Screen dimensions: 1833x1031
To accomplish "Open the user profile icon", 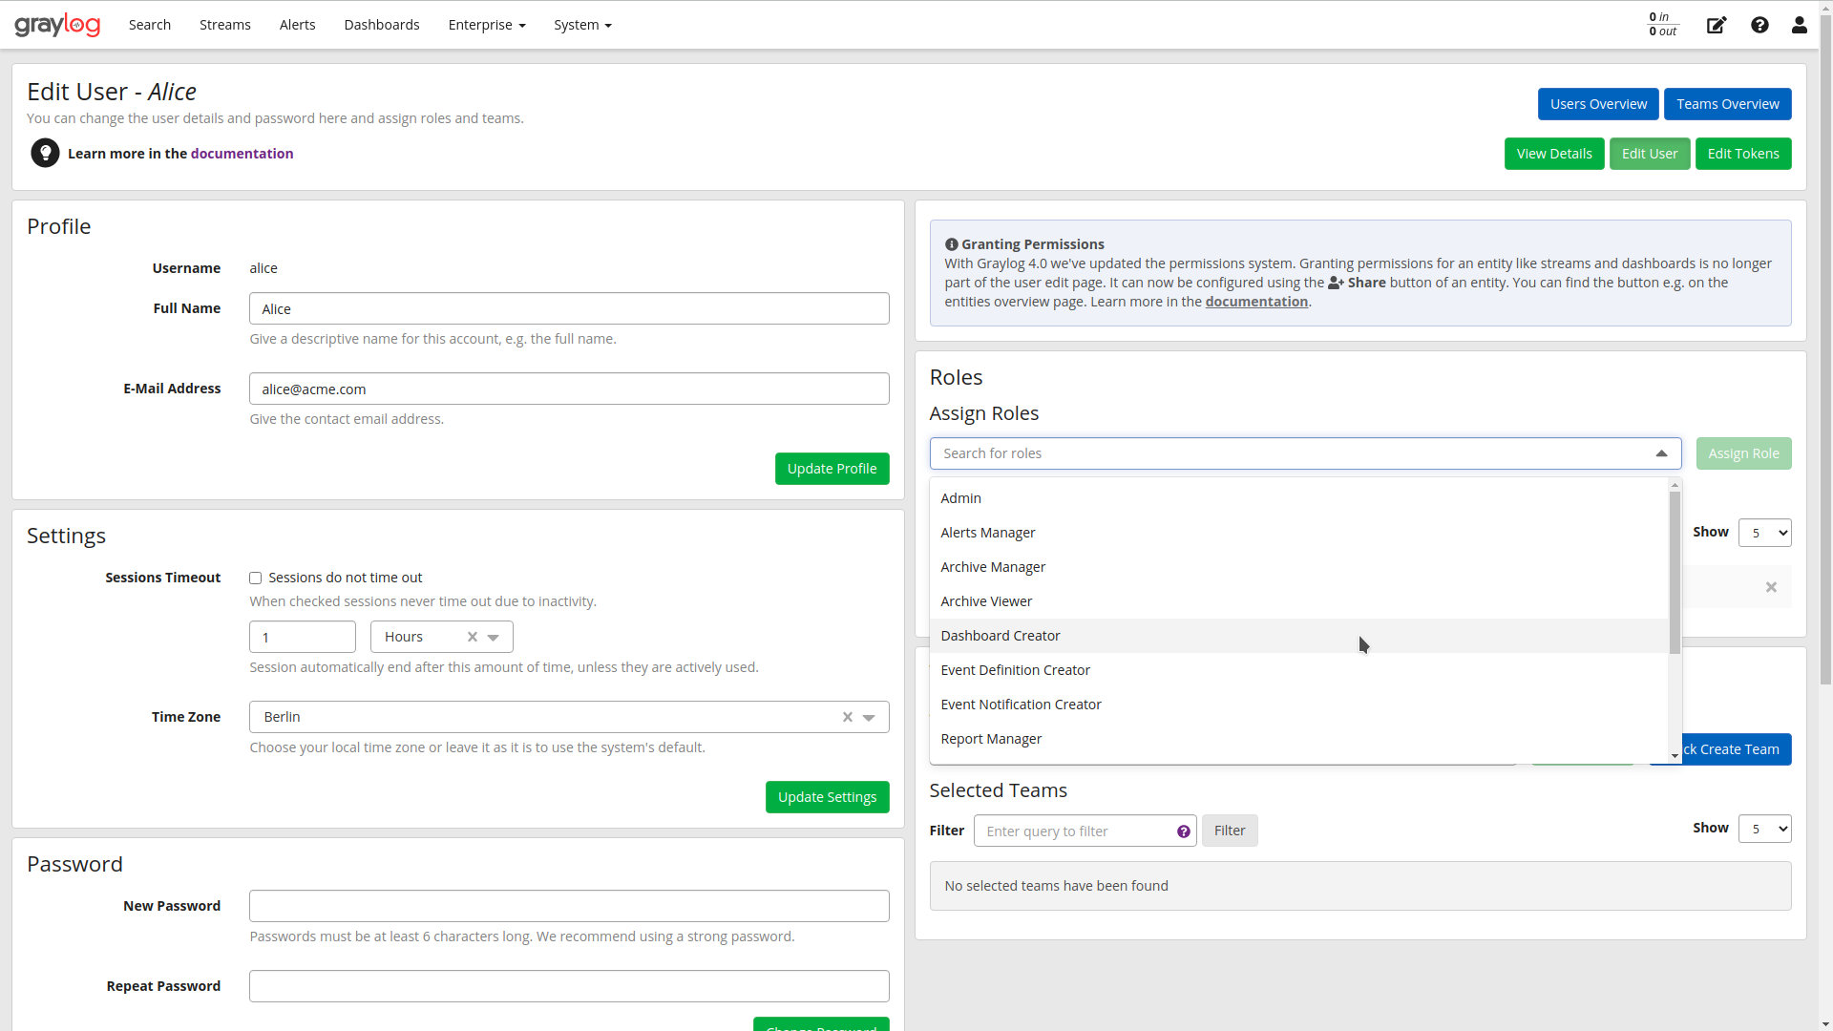I will (x=1799, y=25).
